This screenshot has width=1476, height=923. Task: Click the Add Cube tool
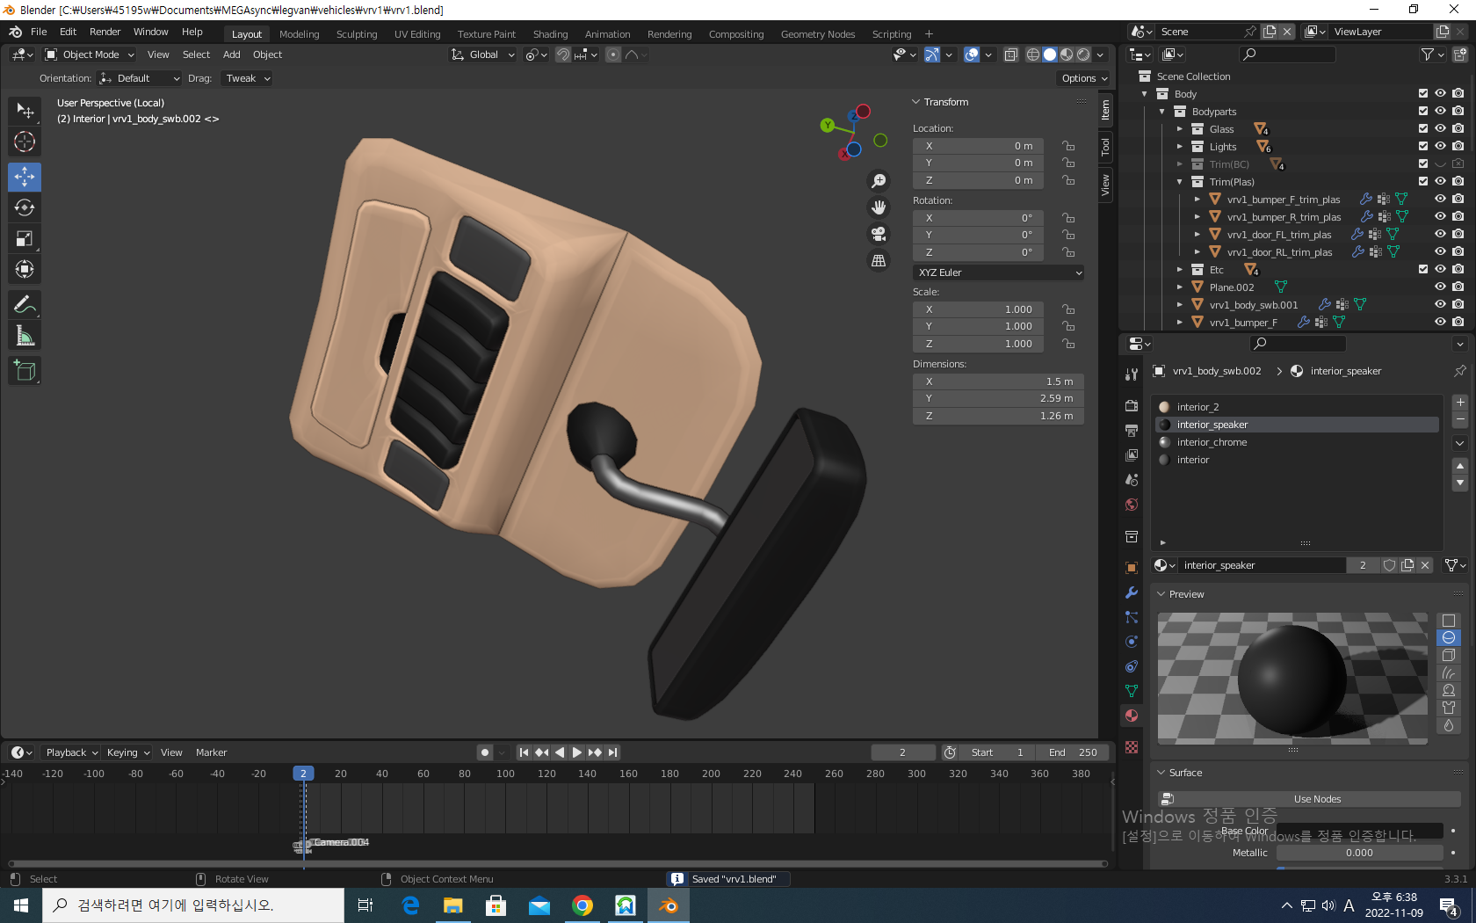click(25, 371)
